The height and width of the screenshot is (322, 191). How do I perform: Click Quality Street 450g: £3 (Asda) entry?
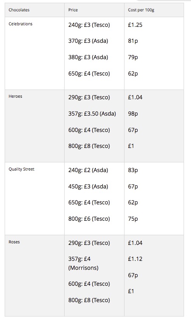88,187
